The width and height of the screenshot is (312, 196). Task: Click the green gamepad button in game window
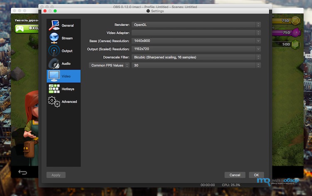[x=27, y=29]
